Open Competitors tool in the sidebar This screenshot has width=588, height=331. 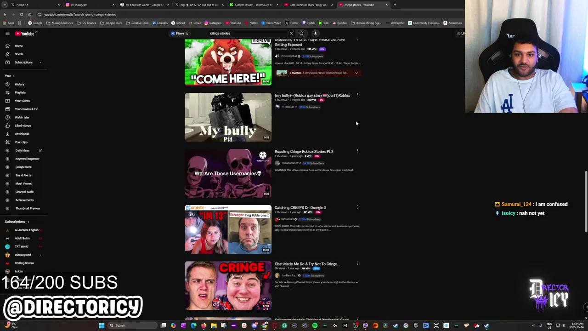(x=23, y=167)
